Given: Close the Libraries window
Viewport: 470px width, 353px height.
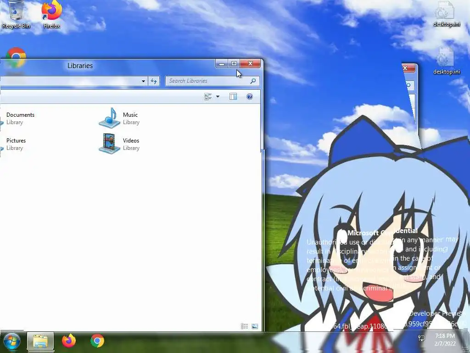Looking at the screenshot, I should coord(250,63).
